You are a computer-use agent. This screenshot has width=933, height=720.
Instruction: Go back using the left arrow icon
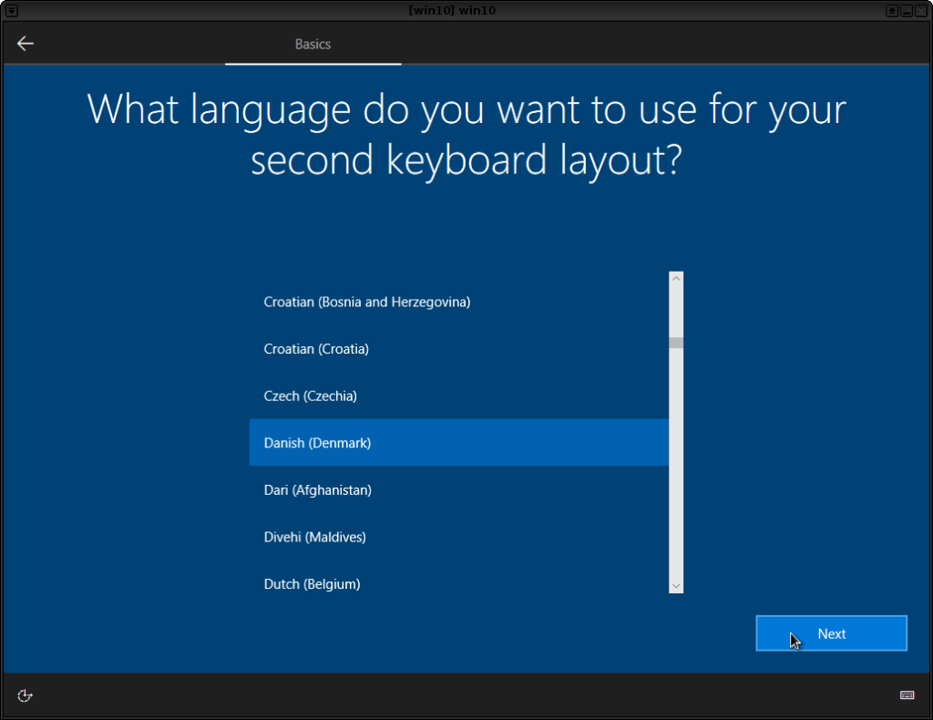pos(25,44)
